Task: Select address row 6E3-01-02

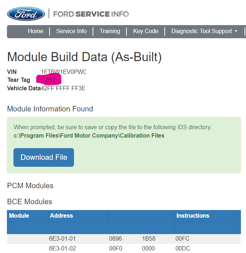Action: point(62,248)
